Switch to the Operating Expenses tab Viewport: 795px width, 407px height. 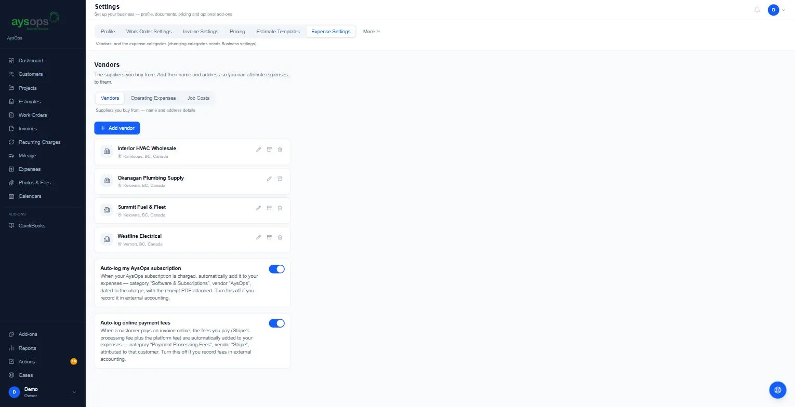click(x=153, y=98)
